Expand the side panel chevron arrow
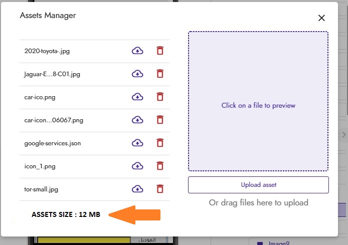Screen dimensions: 348x245 click(344, 135)
